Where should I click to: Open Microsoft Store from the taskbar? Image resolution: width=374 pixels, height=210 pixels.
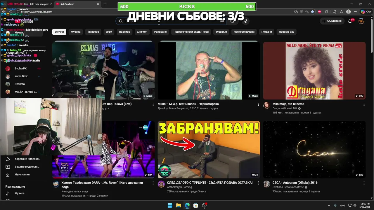click(196, 205)
